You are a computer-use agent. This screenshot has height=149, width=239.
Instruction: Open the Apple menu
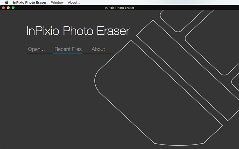(7, 2)
